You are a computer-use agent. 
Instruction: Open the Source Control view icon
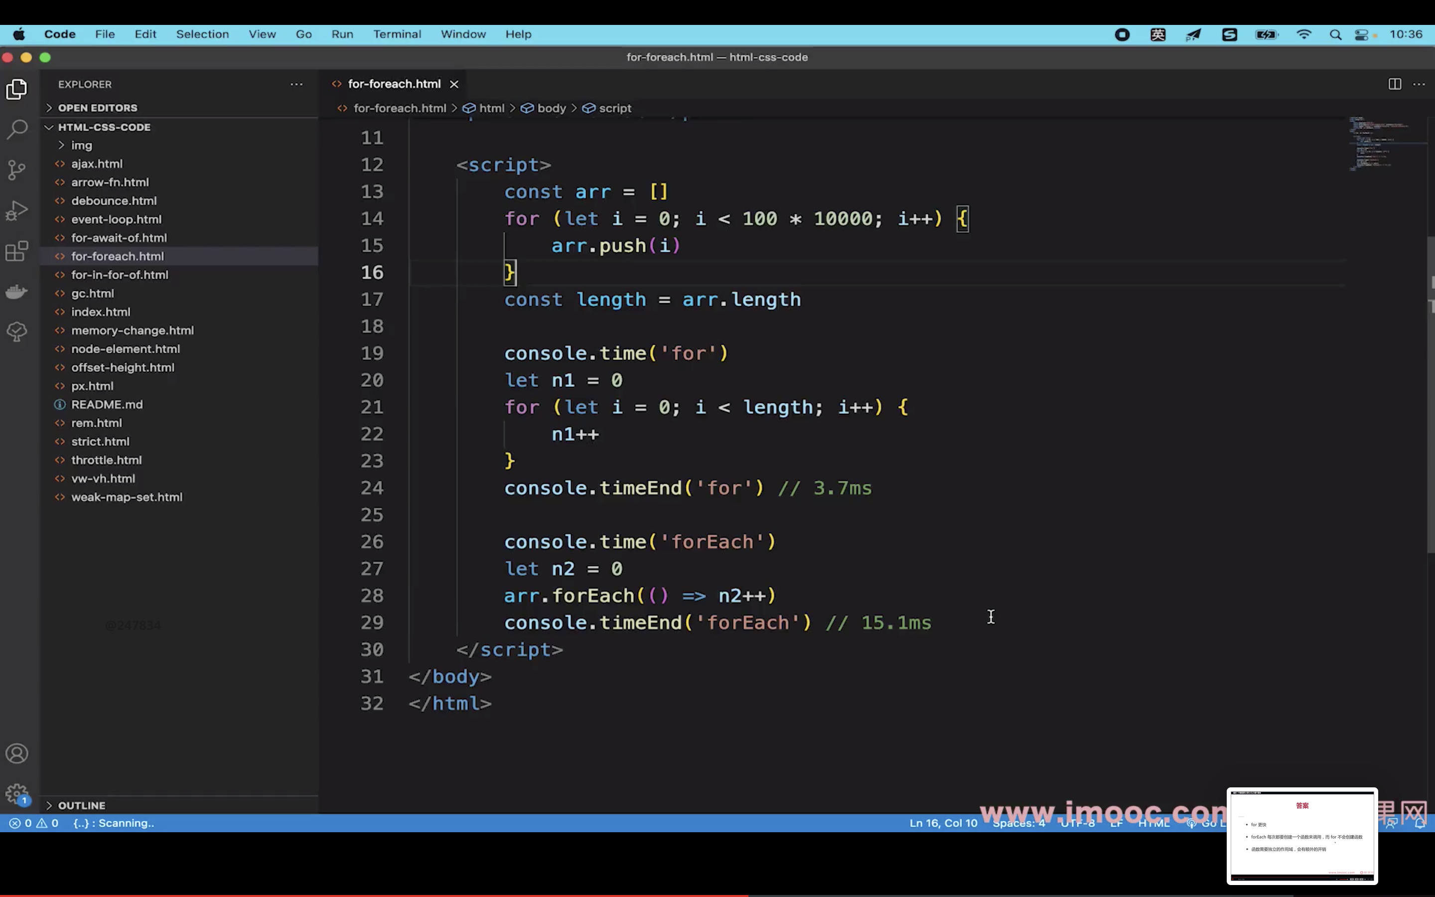[x=17, y=170]
